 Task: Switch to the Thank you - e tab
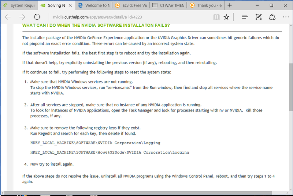pos(206,5)
